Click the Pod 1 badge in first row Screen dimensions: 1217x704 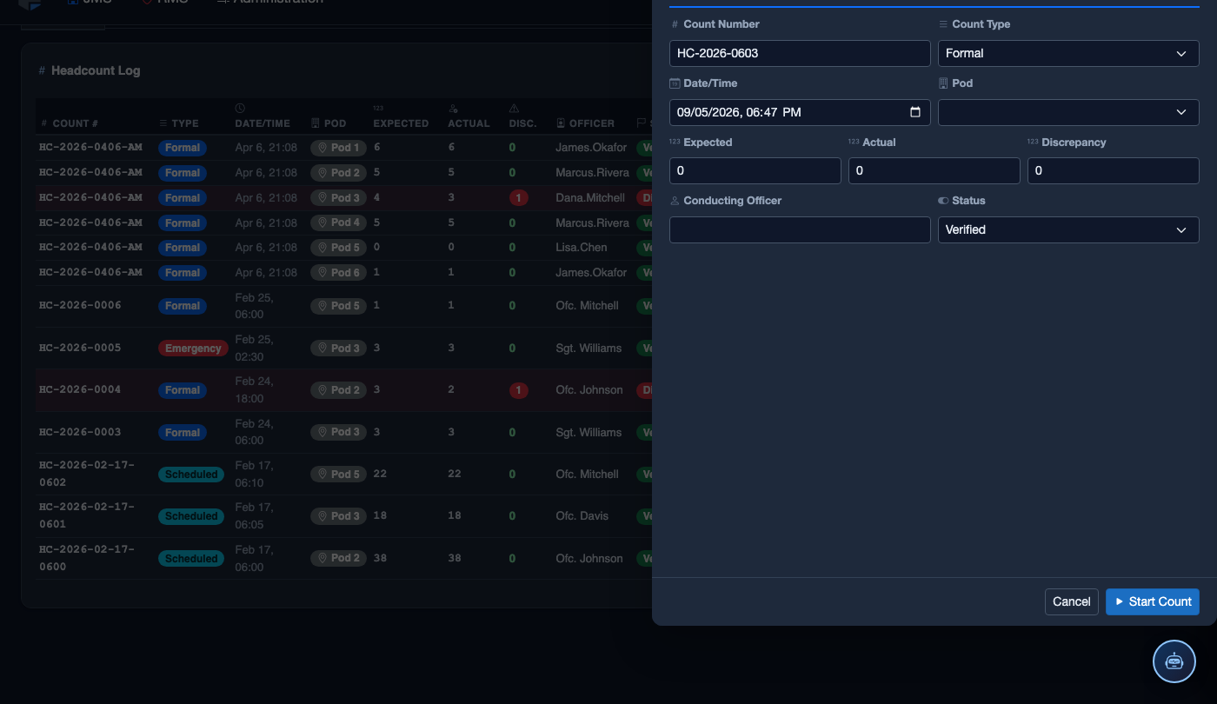point(338,148)
